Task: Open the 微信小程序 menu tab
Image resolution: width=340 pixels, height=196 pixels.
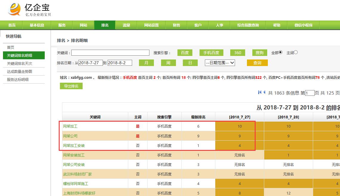Action: pos(303,25)
